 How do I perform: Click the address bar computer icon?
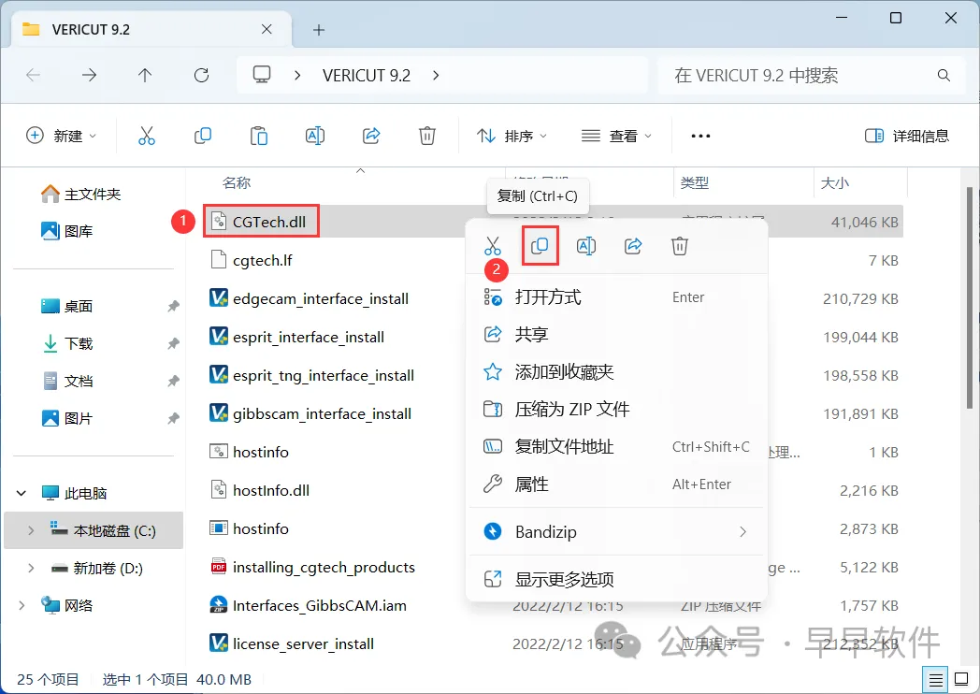(262, 75)
